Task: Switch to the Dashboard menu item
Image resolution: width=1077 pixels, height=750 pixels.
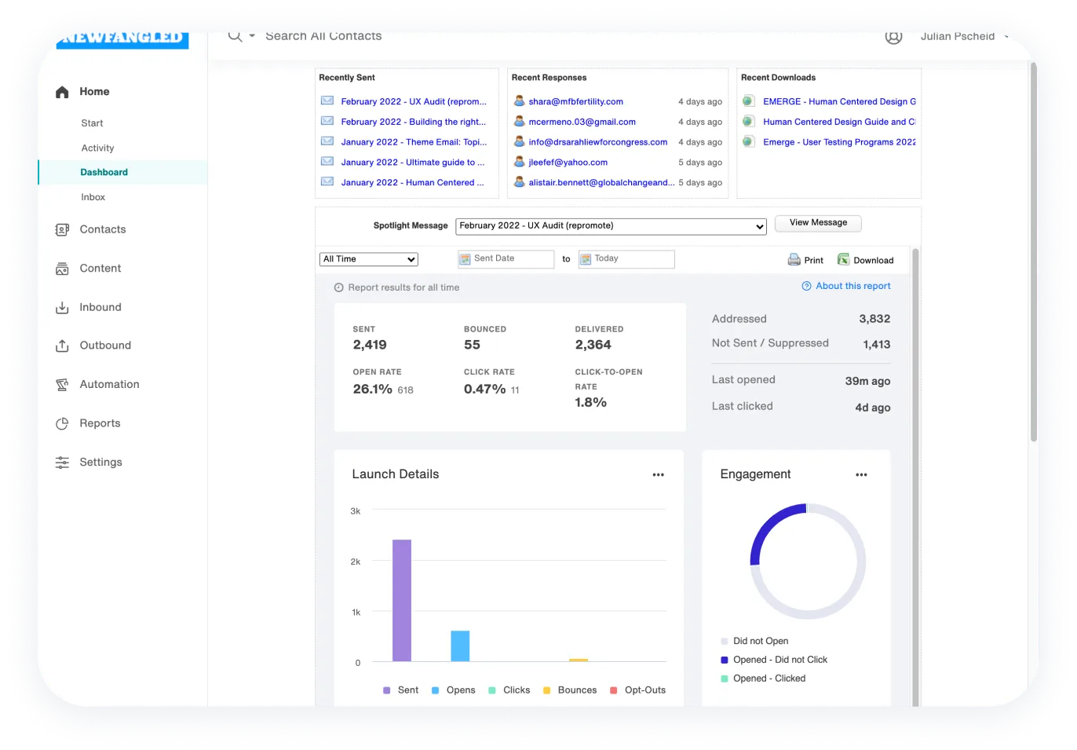Action: pyautogui.click(x=102, y=172)
